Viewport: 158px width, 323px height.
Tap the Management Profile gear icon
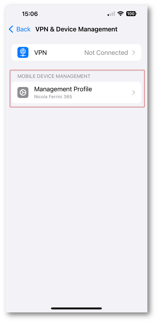pyautogui.click(x=23, y=93)
